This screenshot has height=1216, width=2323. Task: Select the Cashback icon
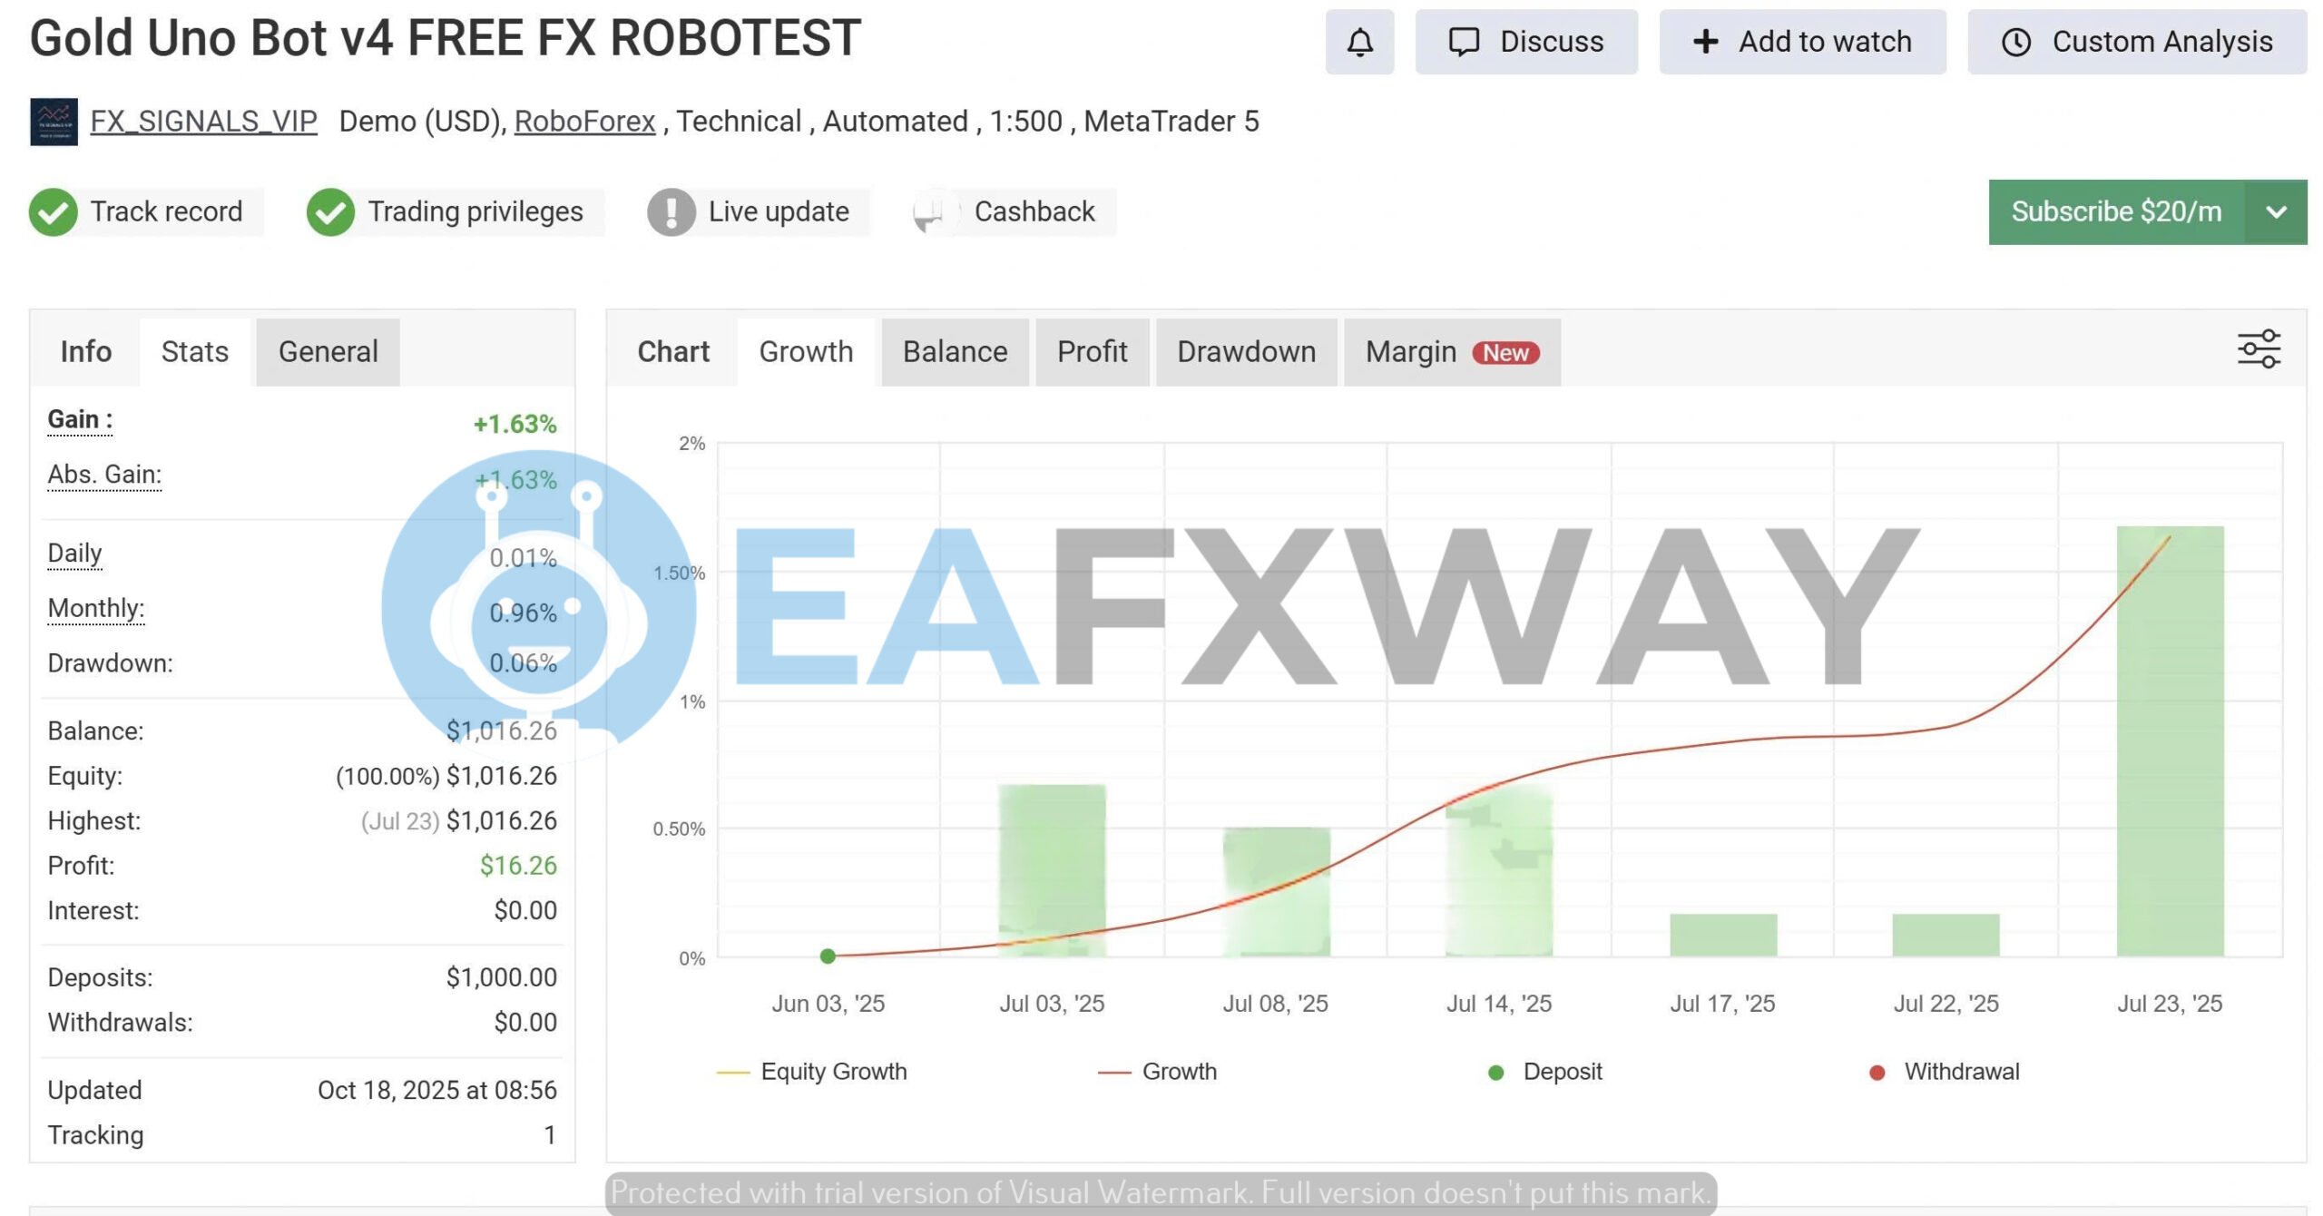(x=930, y=211)
